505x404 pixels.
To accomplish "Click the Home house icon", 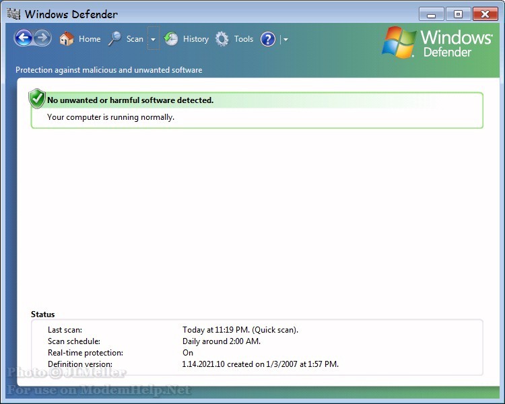I will pyautogui.click(x=67, y=38).
